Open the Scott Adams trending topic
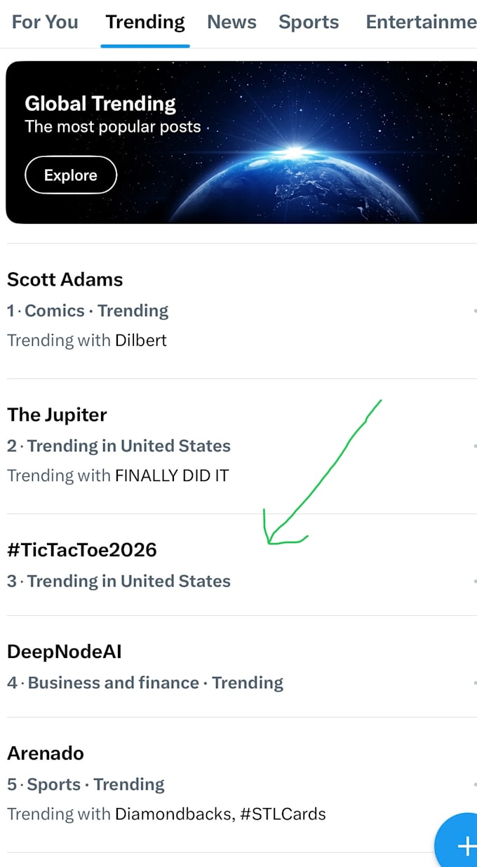477x867 pixels. point(238,311)
